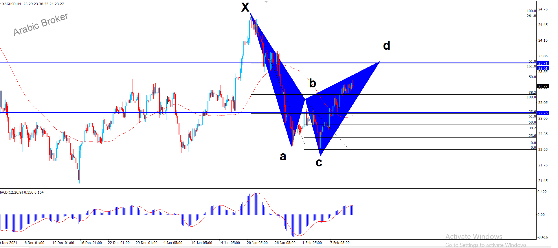
Task: Click the 22 Dec 01:00 time label
Action: tap(119, 243)
